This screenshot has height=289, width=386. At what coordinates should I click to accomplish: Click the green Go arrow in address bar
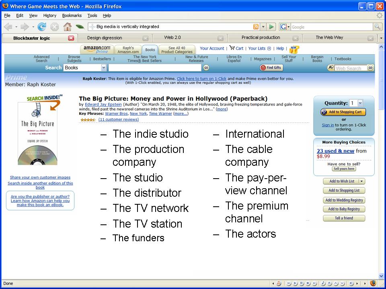271,26
